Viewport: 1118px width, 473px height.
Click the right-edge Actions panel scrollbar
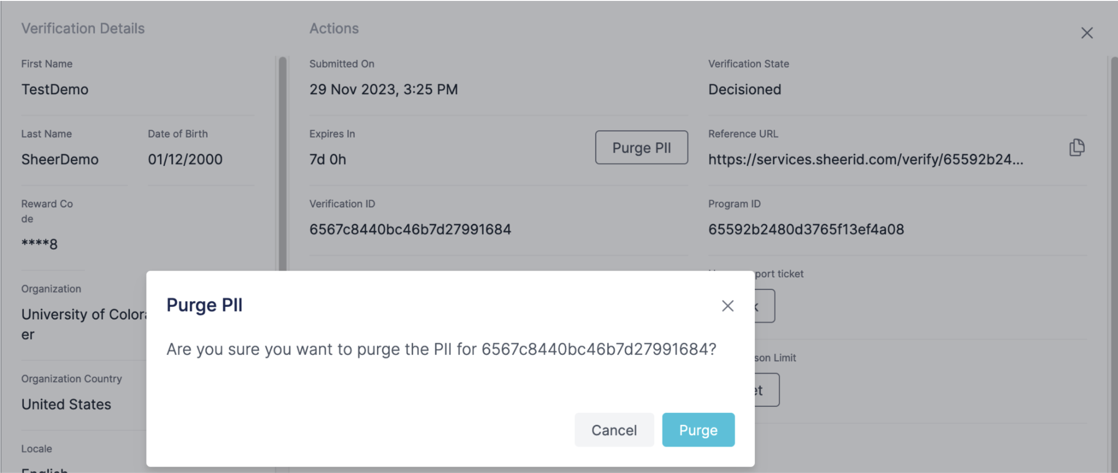pyautogui.click(x=1113, y=225)
